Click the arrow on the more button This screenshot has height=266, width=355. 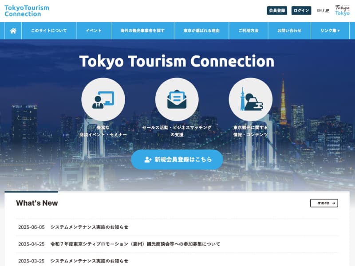[x=334, y=203]
